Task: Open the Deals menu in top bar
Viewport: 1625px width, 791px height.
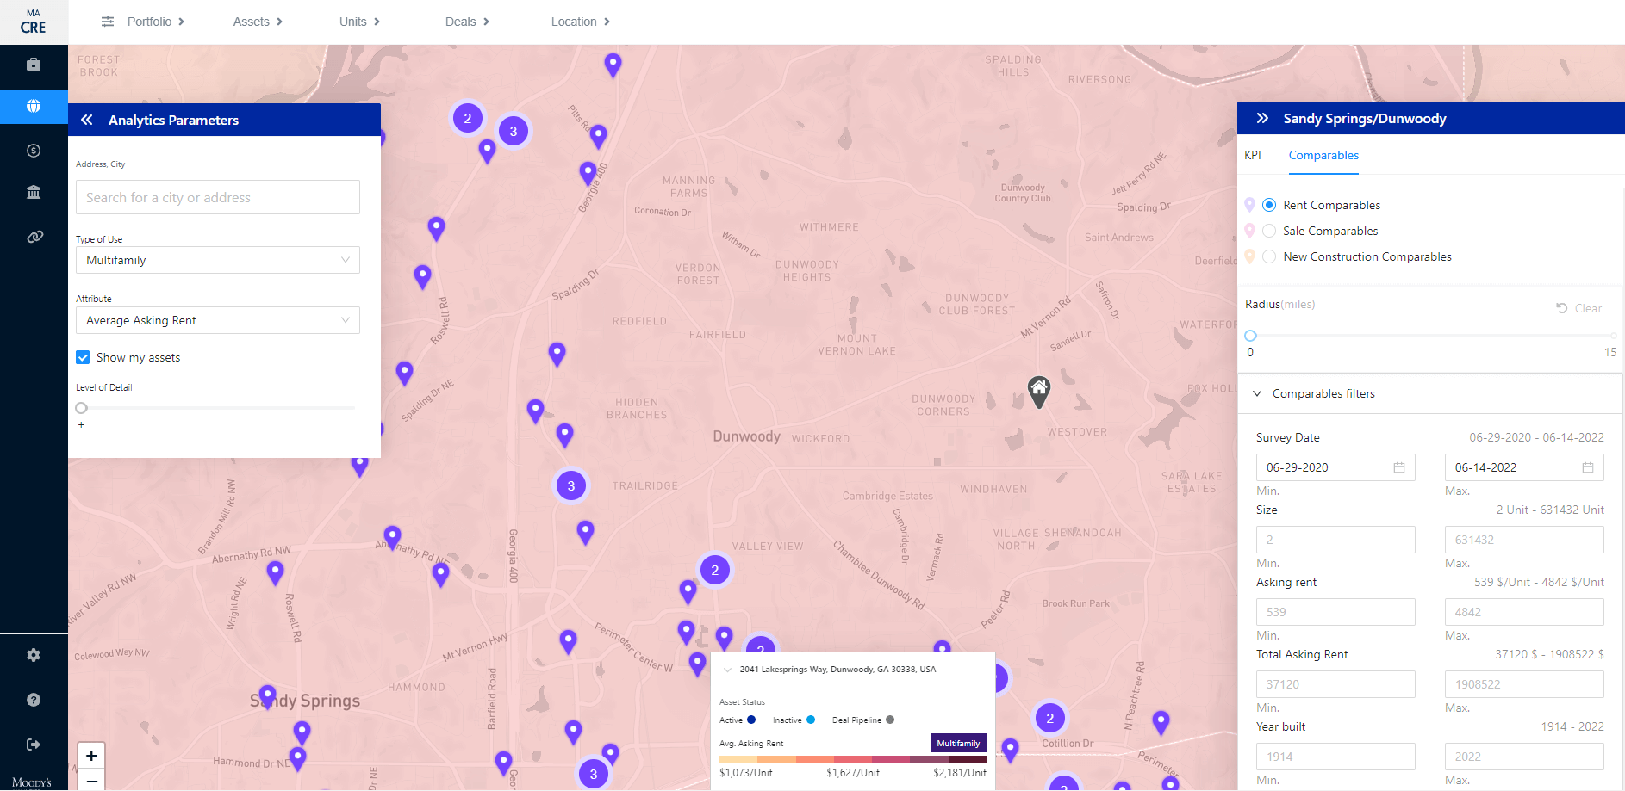Action: coord(460,22)
